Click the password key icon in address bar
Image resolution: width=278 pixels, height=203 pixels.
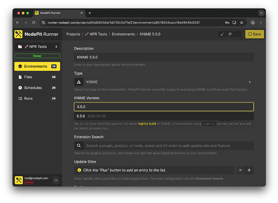pos(227,23)
